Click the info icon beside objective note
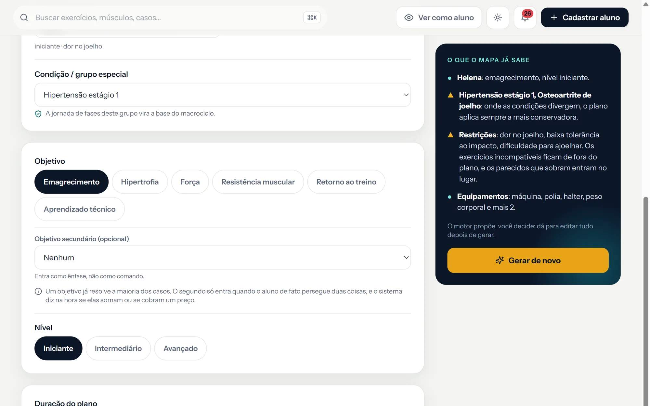 coord(38,291)
